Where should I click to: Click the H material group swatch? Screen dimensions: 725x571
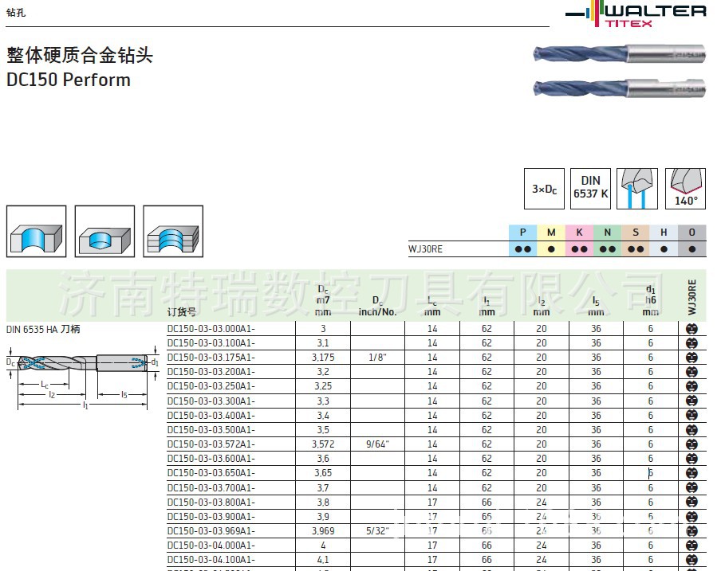click(x=664, y=233)
